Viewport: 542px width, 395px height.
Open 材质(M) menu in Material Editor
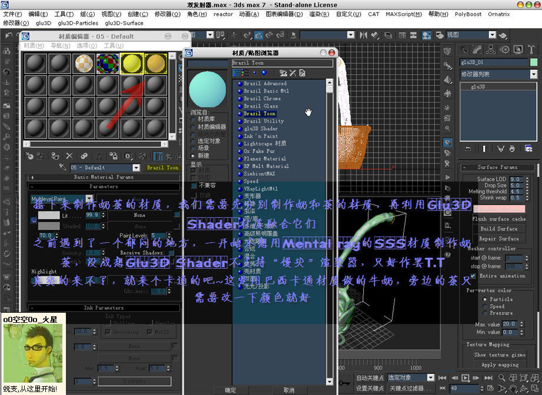pos(34,46)
